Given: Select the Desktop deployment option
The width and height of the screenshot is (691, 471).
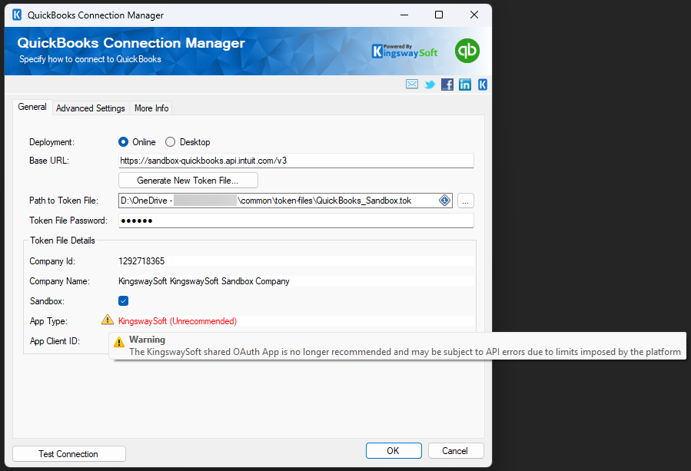Looking at the screenshot, I should click(x=171, y=141).
